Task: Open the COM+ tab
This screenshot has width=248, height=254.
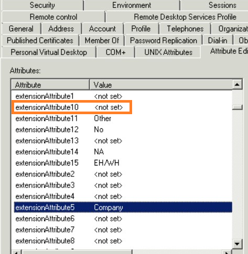Action: click(x=115, y=52)
